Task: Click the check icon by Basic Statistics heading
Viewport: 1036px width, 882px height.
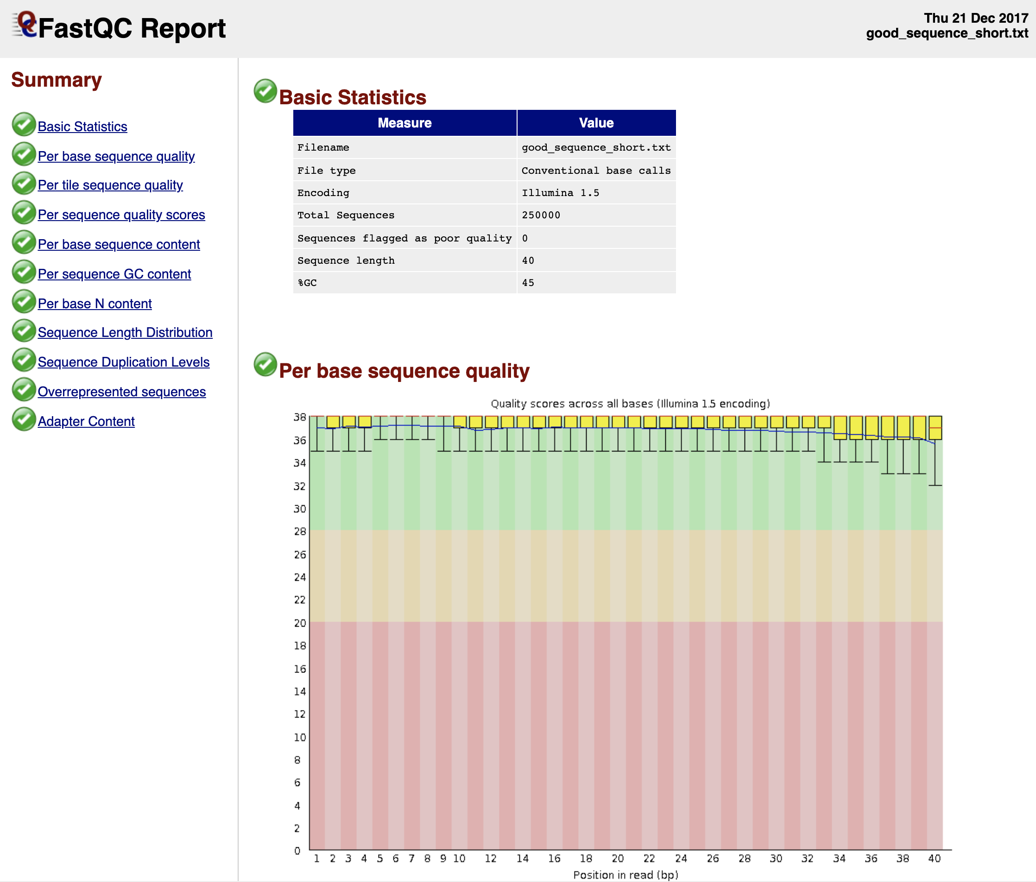Action: pos(265,91)
